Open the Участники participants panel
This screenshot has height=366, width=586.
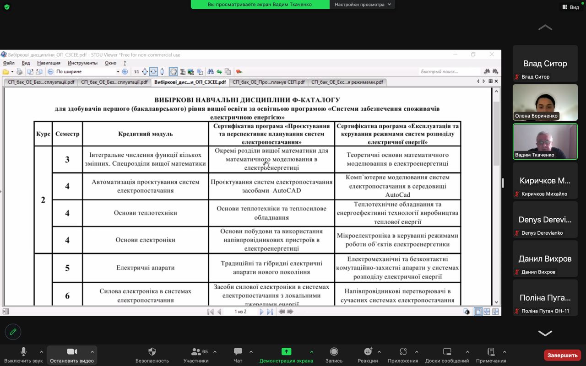pos(196,355)
